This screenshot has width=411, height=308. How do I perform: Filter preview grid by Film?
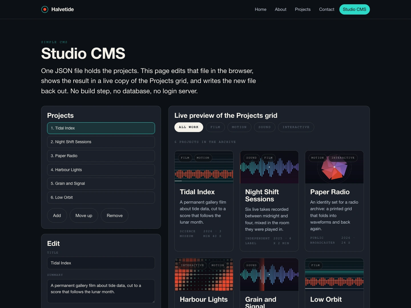[x=215, y=127]
